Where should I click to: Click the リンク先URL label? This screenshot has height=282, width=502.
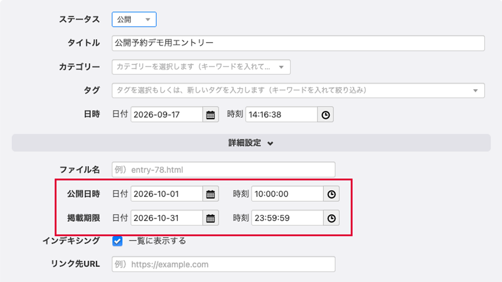click(x=75, y=264)
